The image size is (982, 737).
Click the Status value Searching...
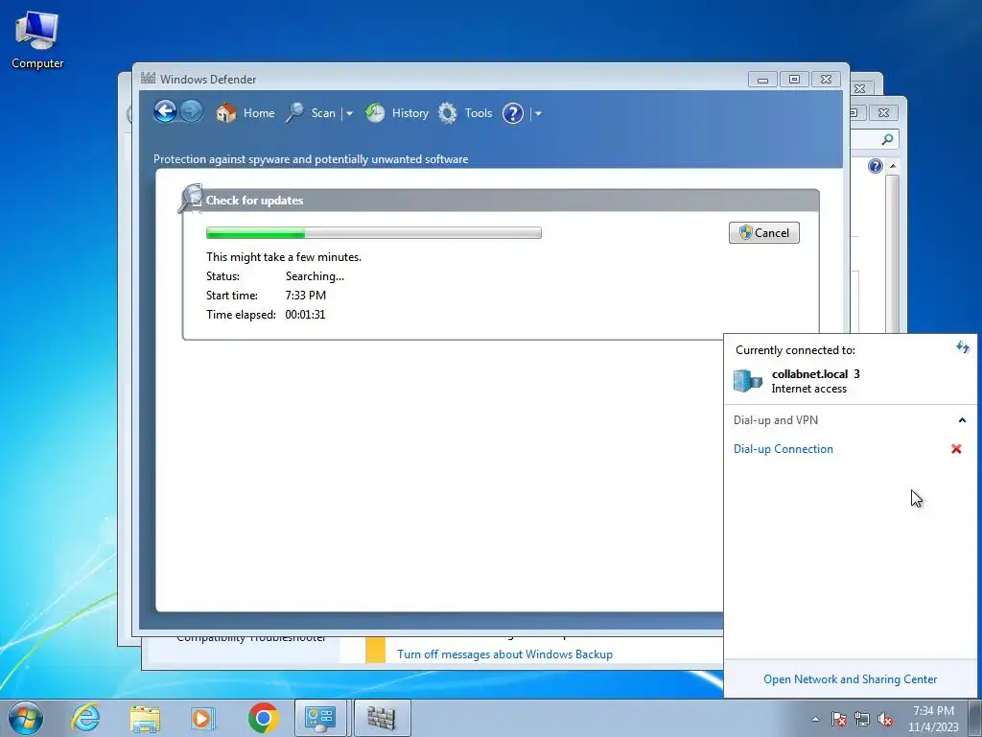[x=315, y=276]
